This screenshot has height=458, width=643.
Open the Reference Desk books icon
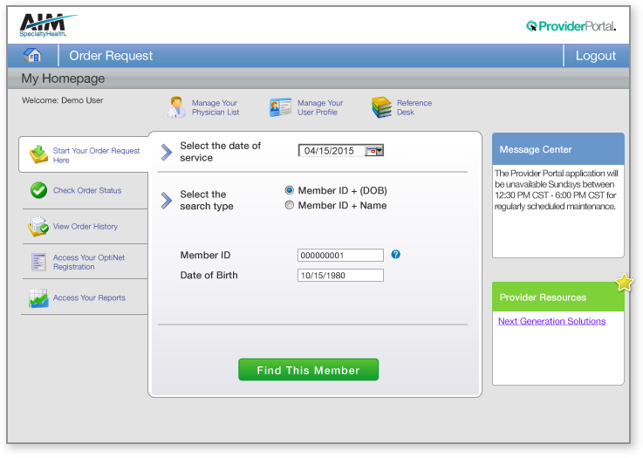pos(381,107)
